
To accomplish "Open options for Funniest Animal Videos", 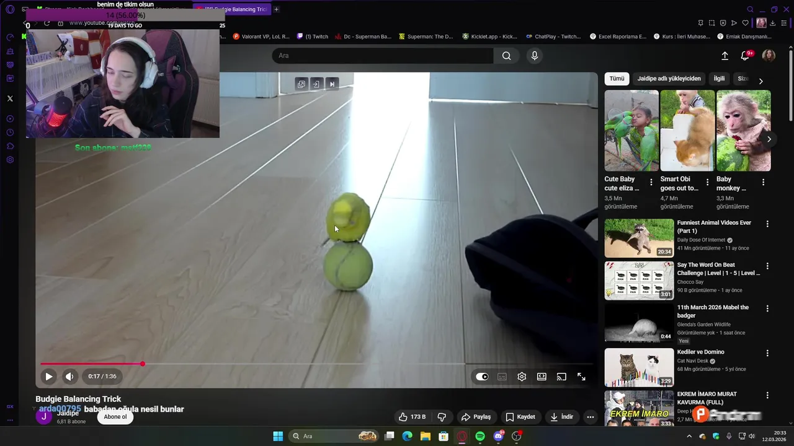I will tap(767, 224).
